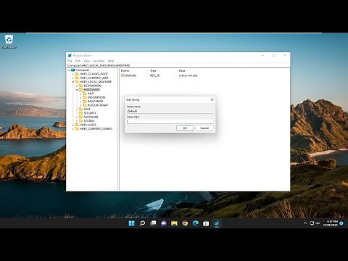Image resolution: width=348 pixels, height=261 pixels.
Task: Select the DESCRIPTION key label
Action: coord(96,97)
